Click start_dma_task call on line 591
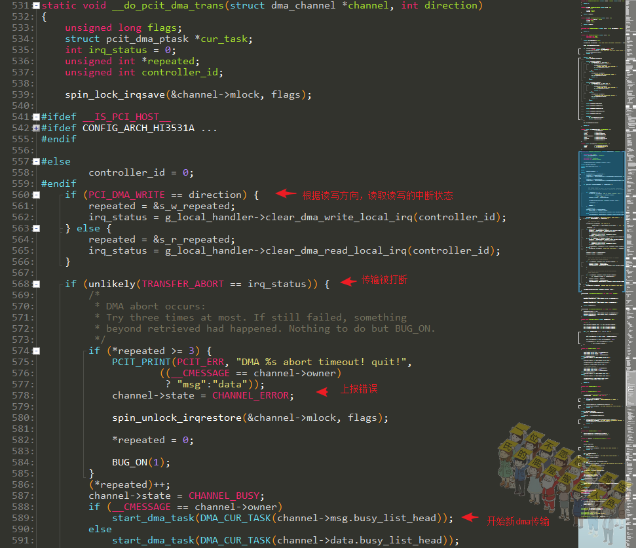The image size is (636, 548). pos(153,540)
